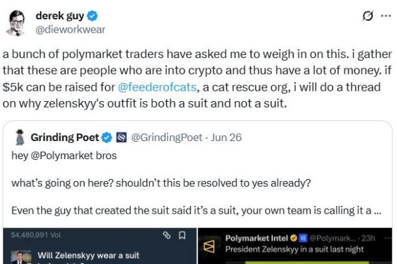Viewport: 397px width, 264px height.
Task: Click derek guy's blue verified badge
Action: [99, 16]
